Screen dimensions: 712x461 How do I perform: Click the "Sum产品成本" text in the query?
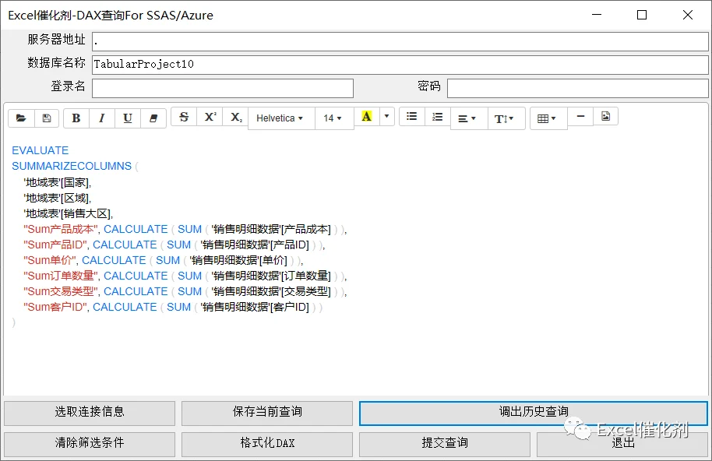point(62,229)
